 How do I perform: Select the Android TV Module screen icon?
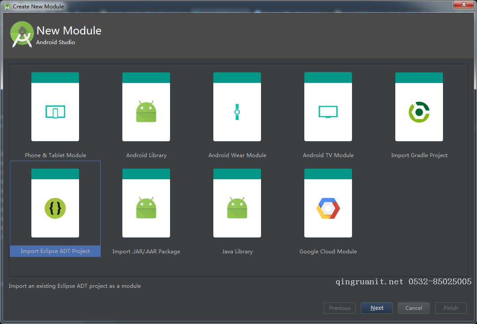[x=328, y=112]
